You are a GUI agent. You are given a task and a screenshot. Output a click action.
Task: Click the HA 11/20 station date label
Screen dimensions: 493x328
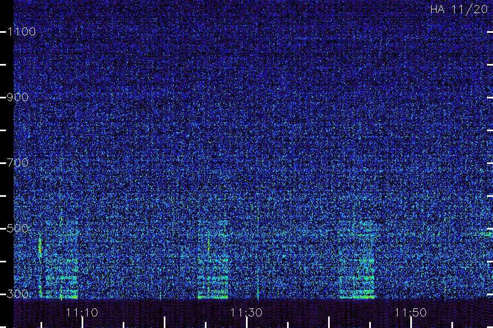(x=459, y=9)
